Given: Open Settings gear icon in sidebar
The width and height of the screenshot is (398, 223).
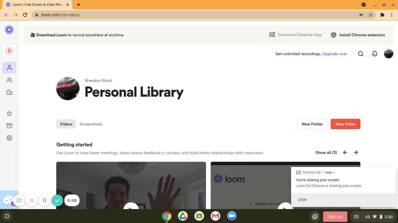Looking at the screenshot, I should 9,138.
